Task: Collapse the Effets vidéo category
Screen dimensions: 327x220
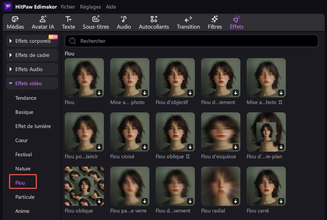Action: click(32, 83)
